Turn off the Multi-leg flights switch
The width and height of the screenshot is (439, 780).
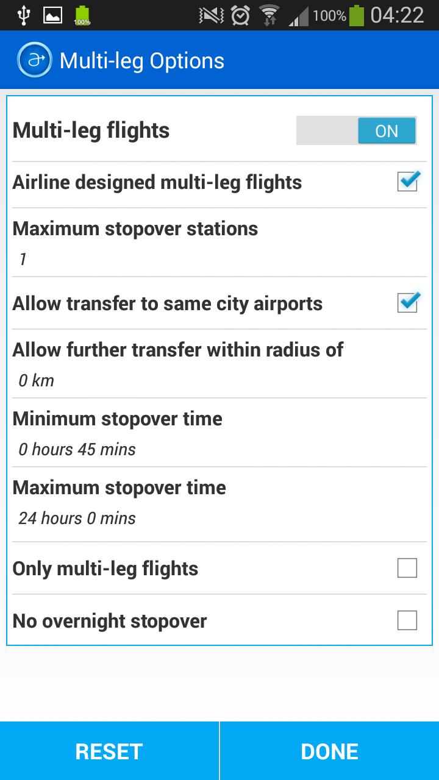click(357, 130)
